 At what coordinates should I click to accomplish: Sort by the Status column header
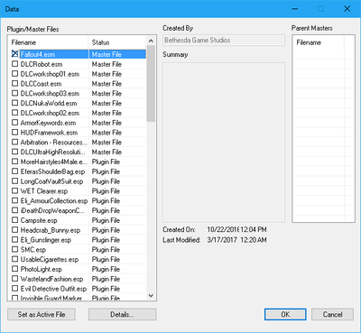tap(117, 42)
